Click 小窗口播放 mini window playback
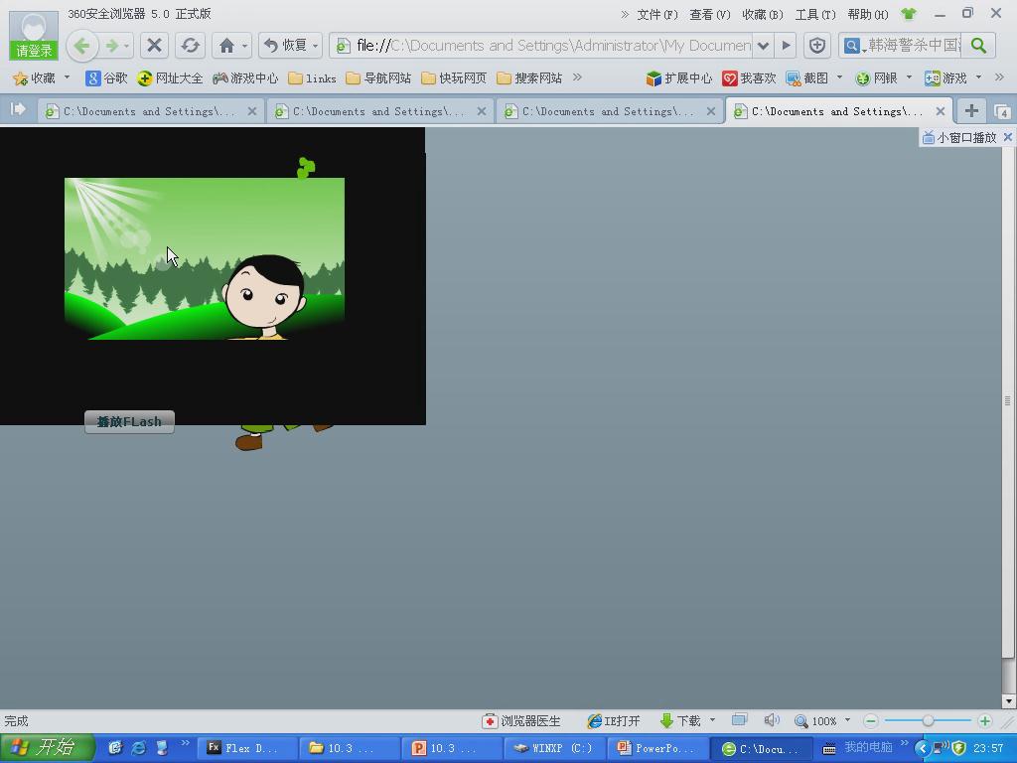Image resolution: width=1017 pixels, height=763 pixels. (959, 137)
